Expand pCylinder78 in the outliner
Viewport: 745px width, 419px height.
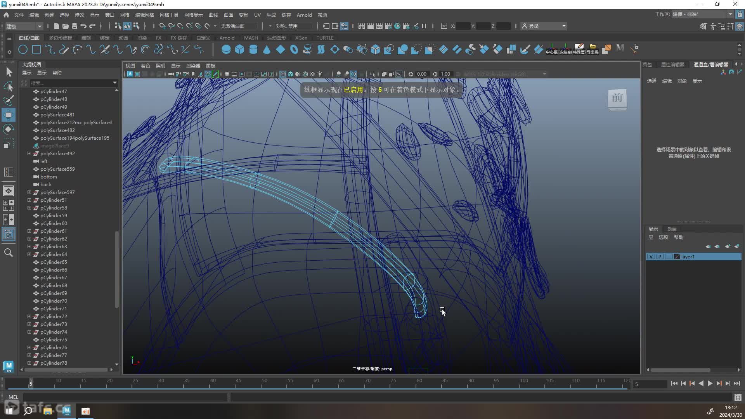[x=29, y=363]
